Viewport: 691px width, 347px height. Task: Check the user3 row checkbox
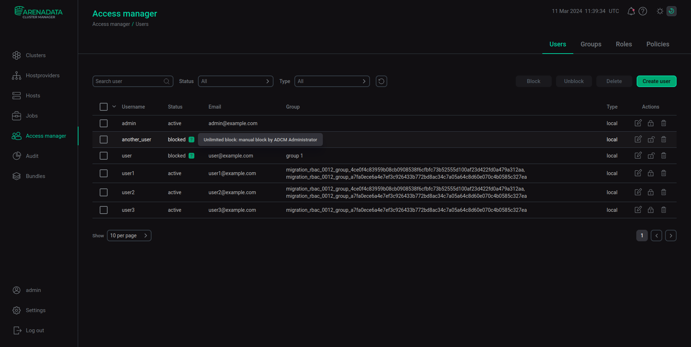pos(104,210)
